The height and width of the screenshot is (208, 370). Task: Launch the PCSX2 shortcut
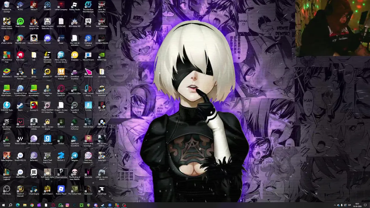[x=20, y=6]
